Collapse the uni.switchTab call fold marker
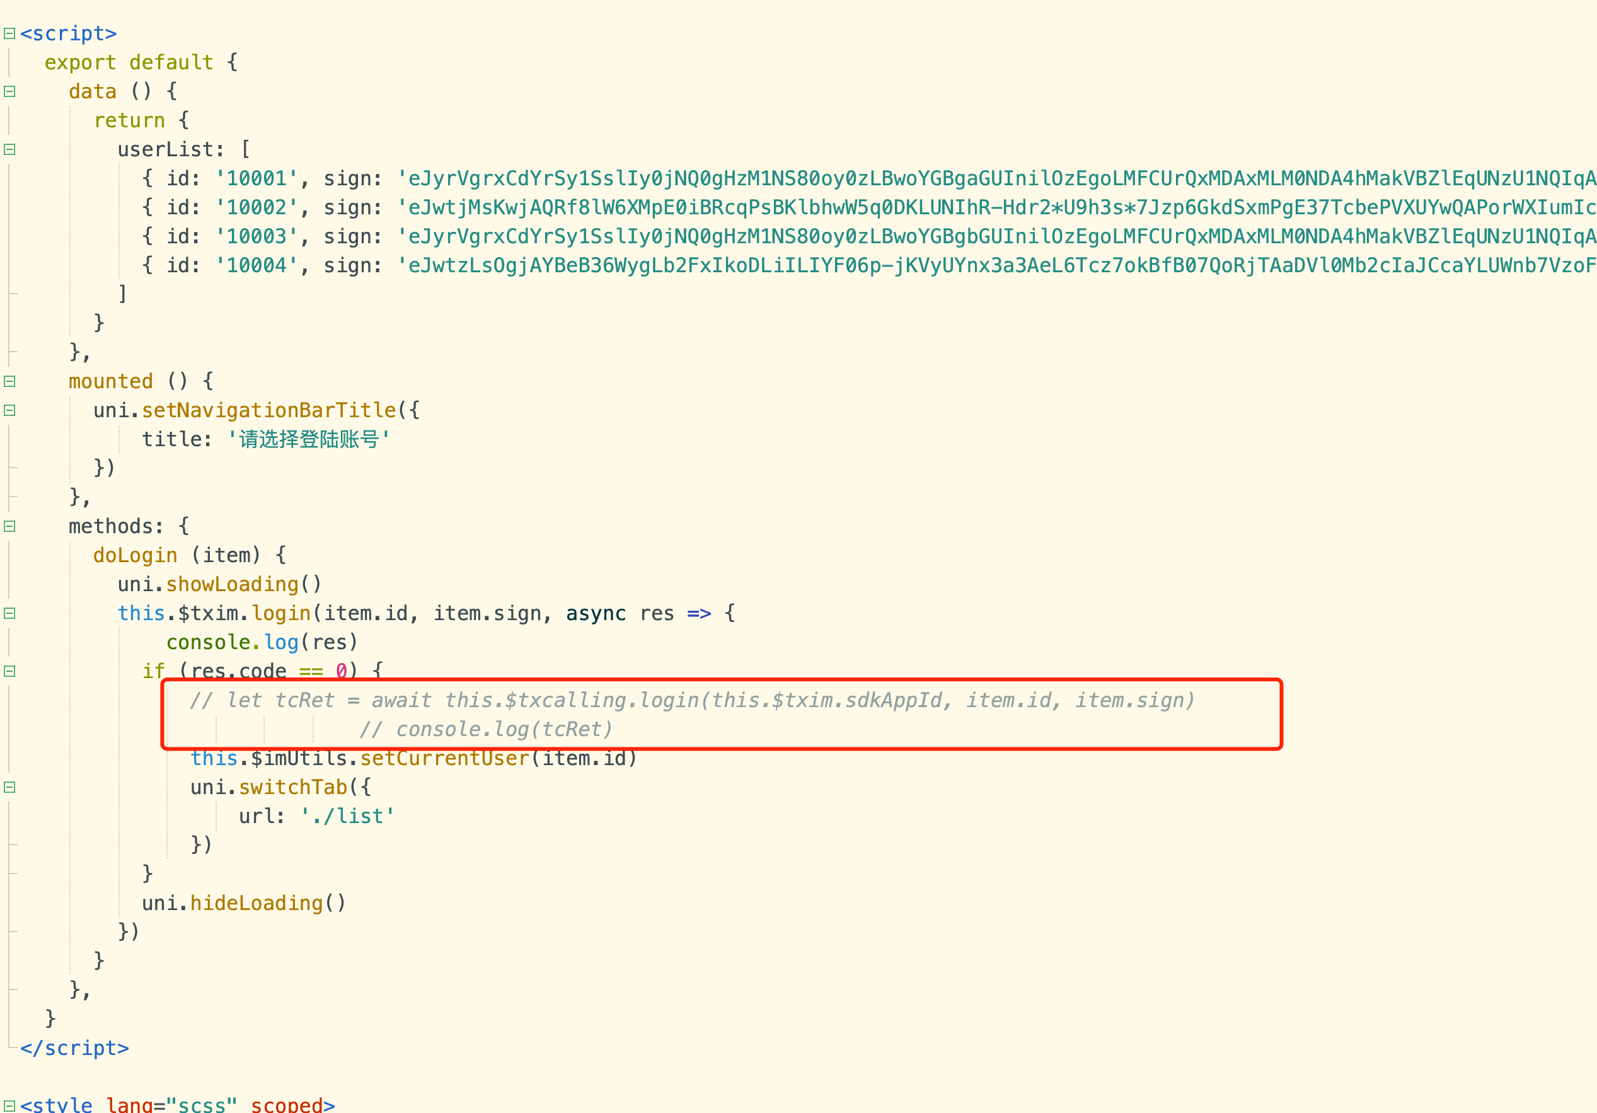Viewport: 1597px width, 1113px height. tap(9, 787)
